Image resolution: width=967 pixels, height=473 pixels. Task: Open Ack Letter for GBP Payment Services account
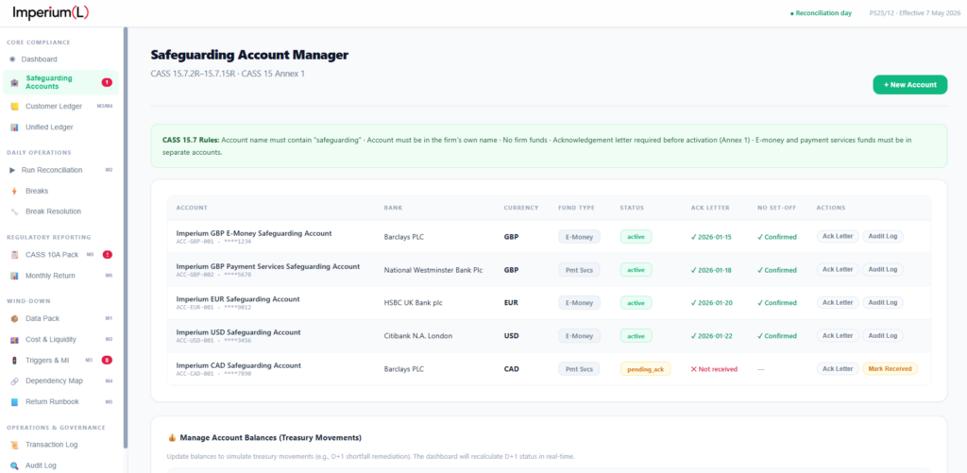(838, 269)
